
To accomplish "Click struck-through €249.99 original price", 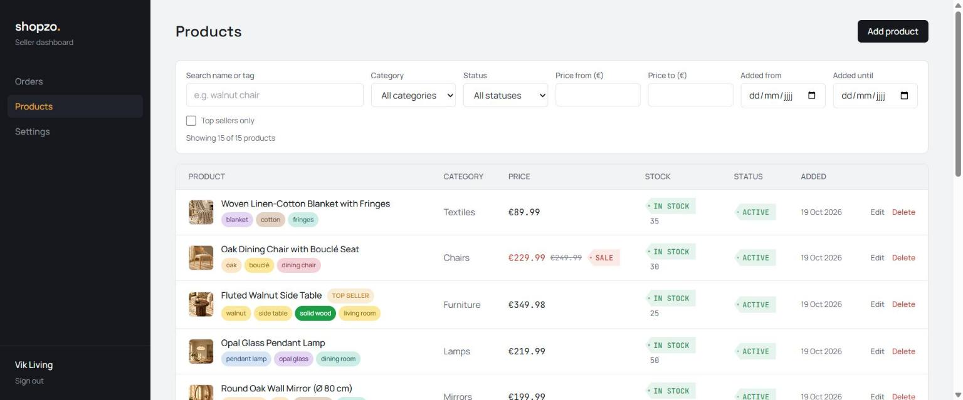I will 566,258.
